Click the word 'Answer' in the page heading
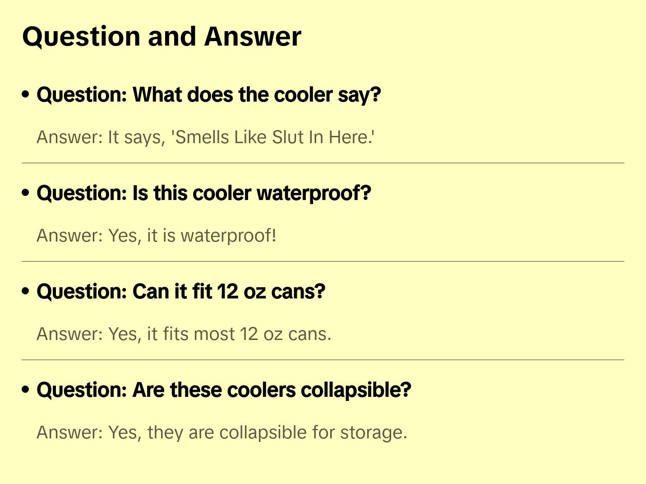 [x=253, y=37]
